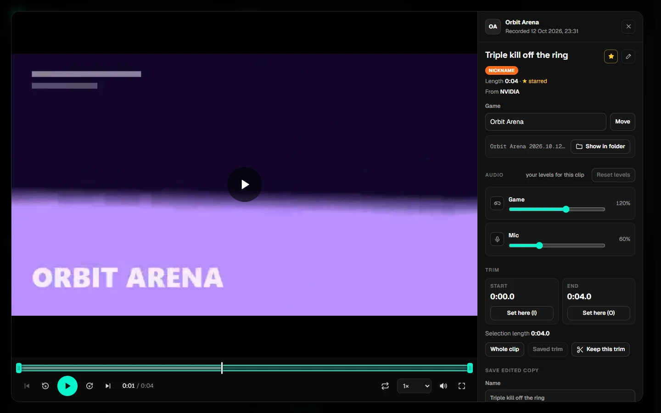This screenshot has height=413, width=661.
Task: Click the Orbit Arena game field
Action: point(546,122)
